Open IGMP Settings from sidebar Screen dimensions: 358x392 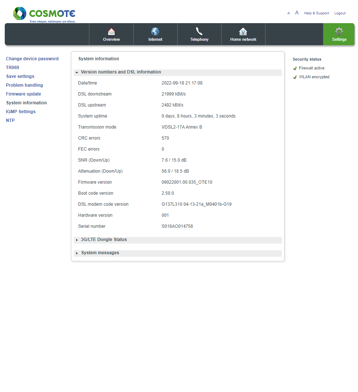point(21,112)
